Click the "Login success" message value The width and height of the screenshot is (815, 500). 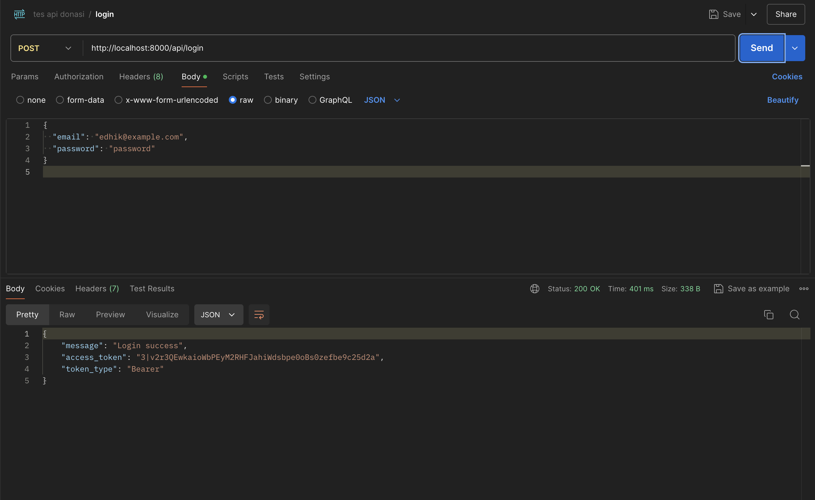148,346
